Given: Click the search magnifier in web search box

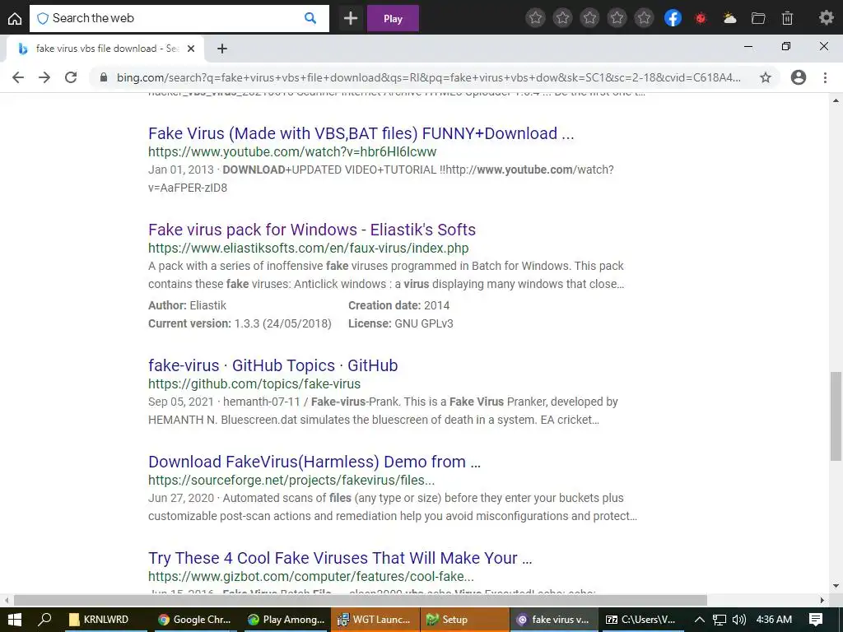Looking at the screenshot, I should point(310,18).
